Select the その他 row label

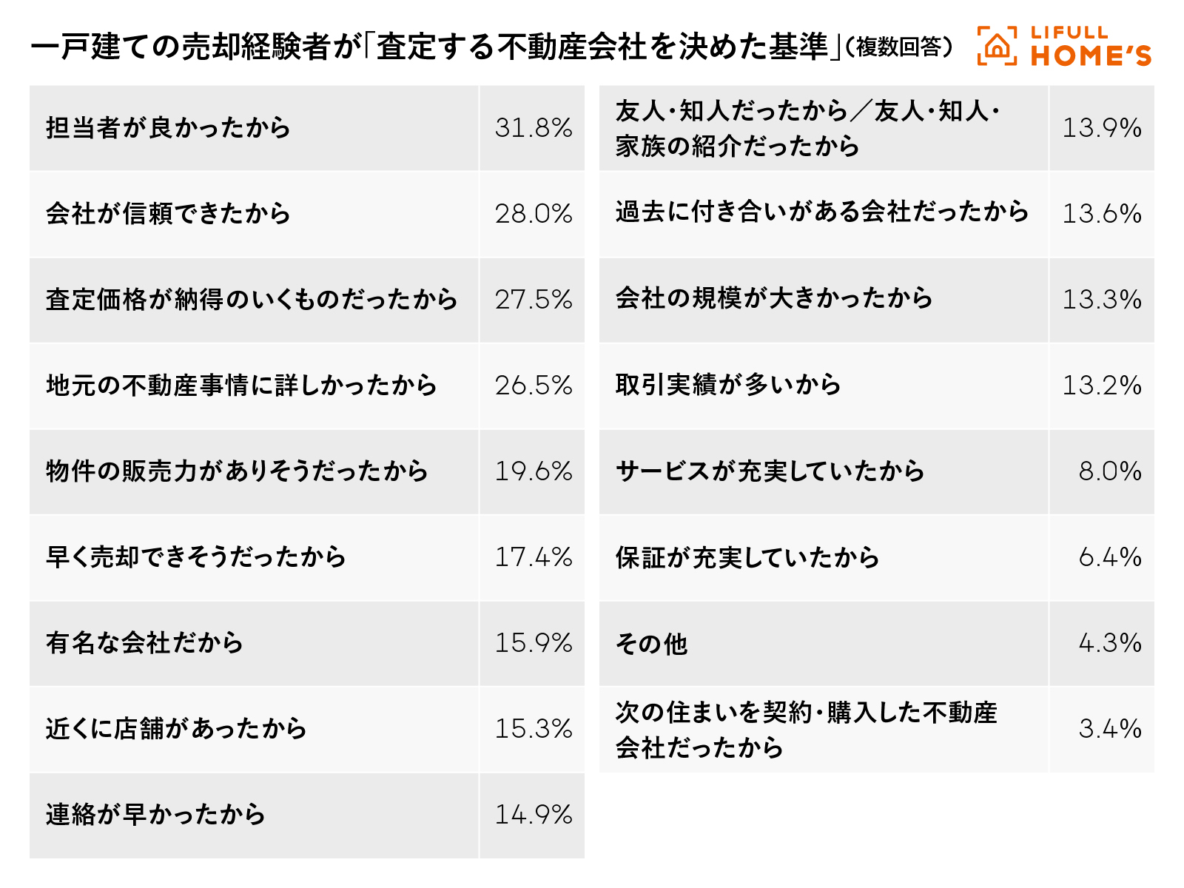pos(652,644)
